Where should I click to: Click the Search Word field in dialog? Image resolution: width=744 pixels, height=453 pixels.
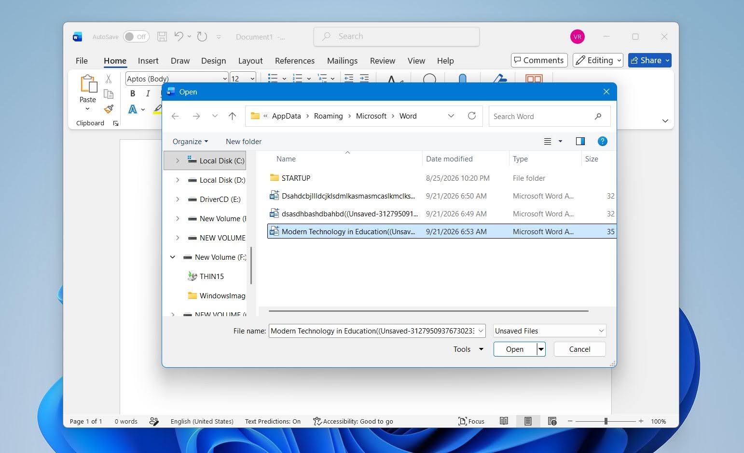coord(550,116)
